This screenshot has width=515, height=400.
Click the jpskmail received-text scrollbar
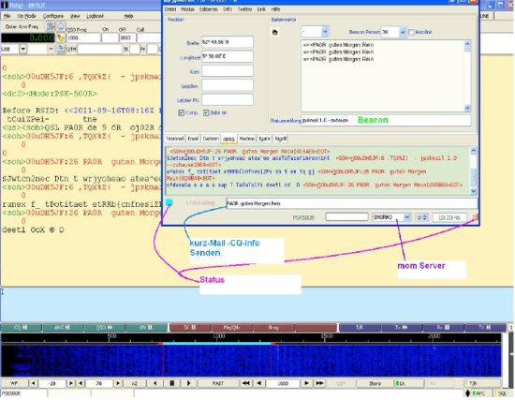click(x=473, y=170)
